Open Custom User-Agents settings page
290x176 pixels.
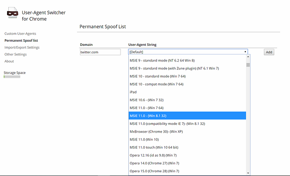(x=20, y=33)
